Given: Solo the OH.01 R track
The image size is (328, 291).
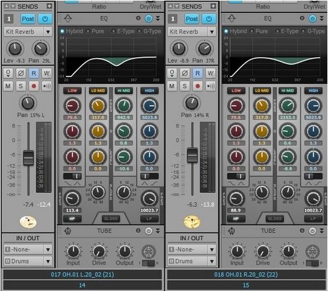Looking at the screenshot, I should [x=185, y=86].
